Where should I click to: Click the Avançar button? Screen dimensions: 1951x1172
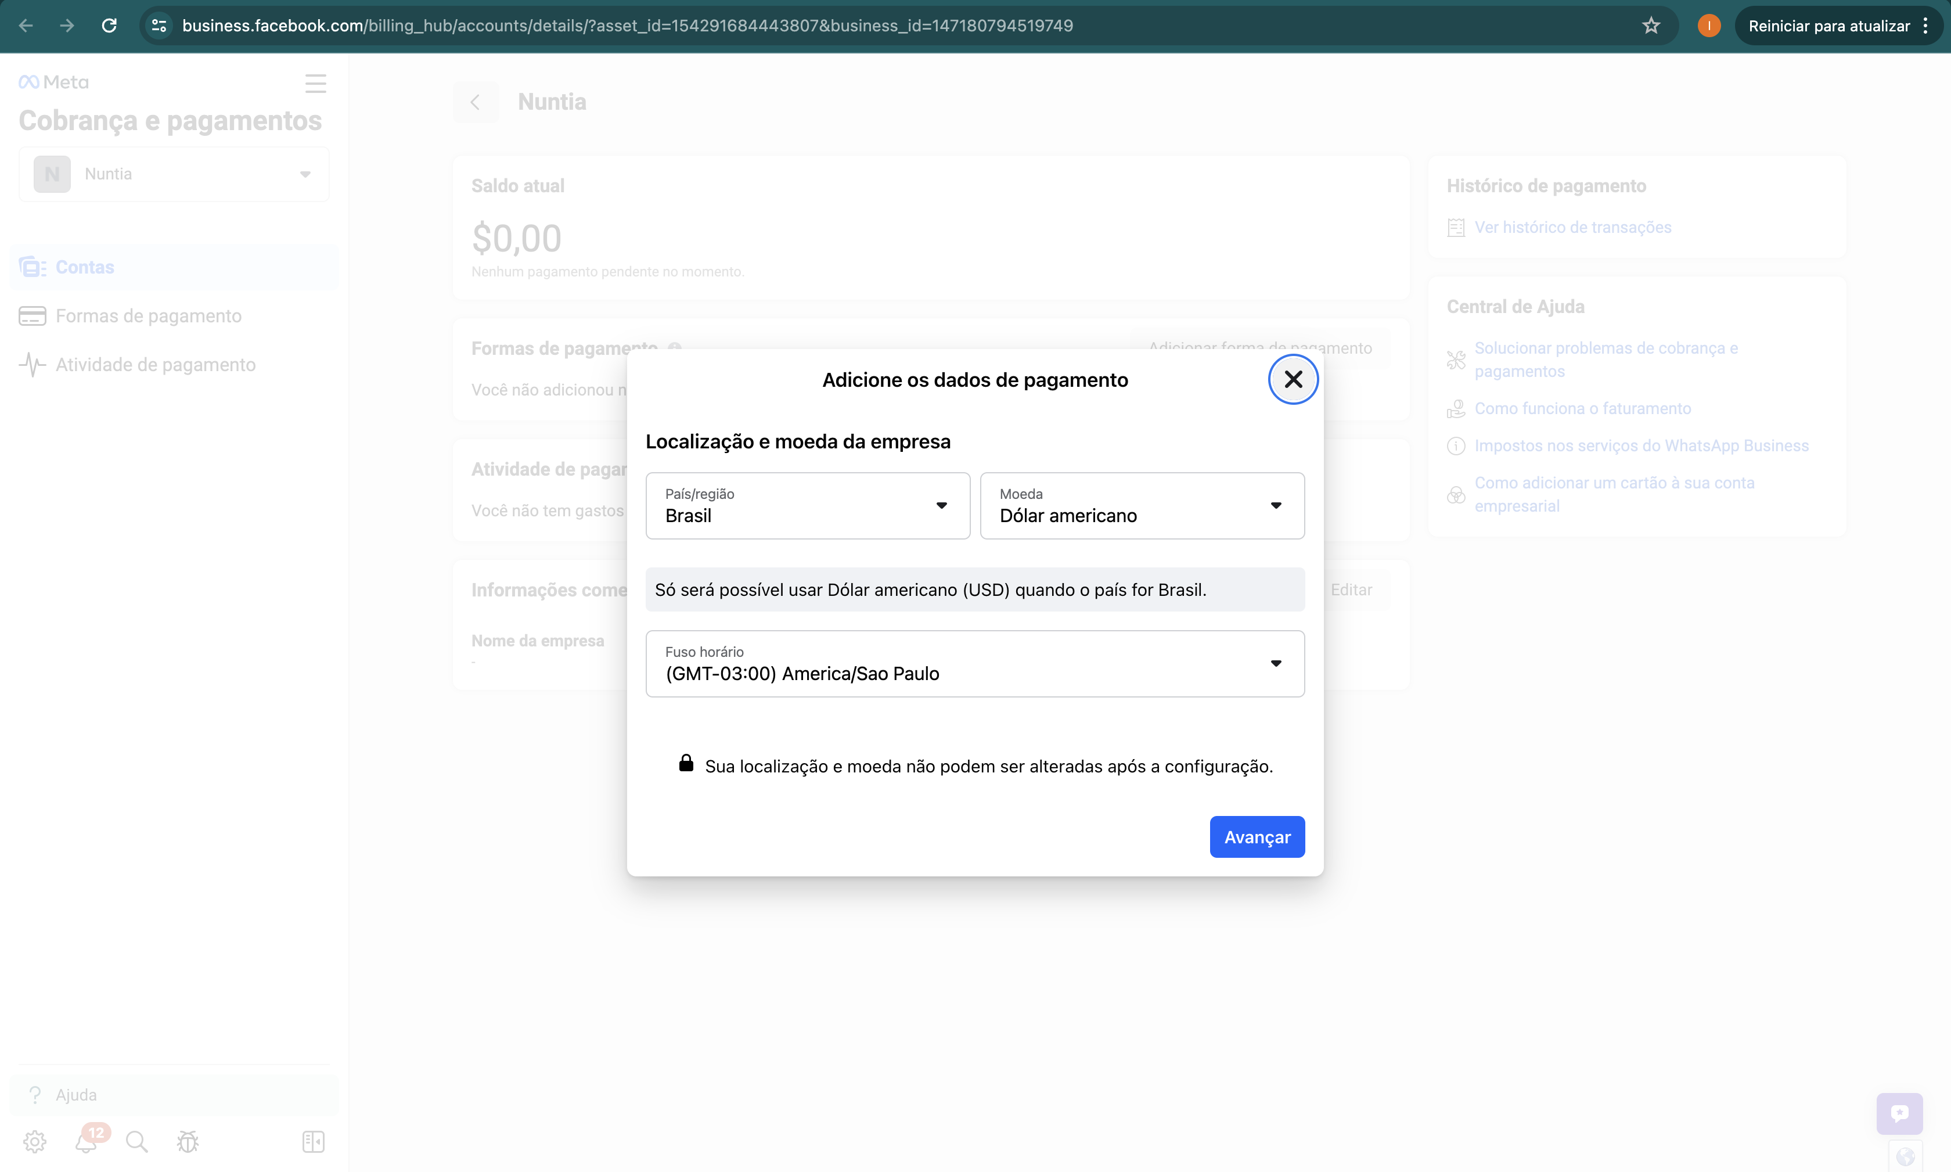1257,836
